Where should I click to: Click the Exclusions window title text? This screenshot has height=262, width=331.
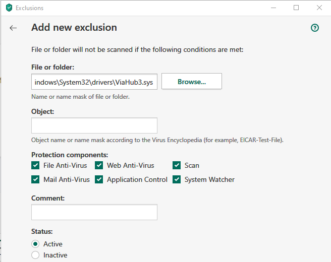click(x=29, y=8)
